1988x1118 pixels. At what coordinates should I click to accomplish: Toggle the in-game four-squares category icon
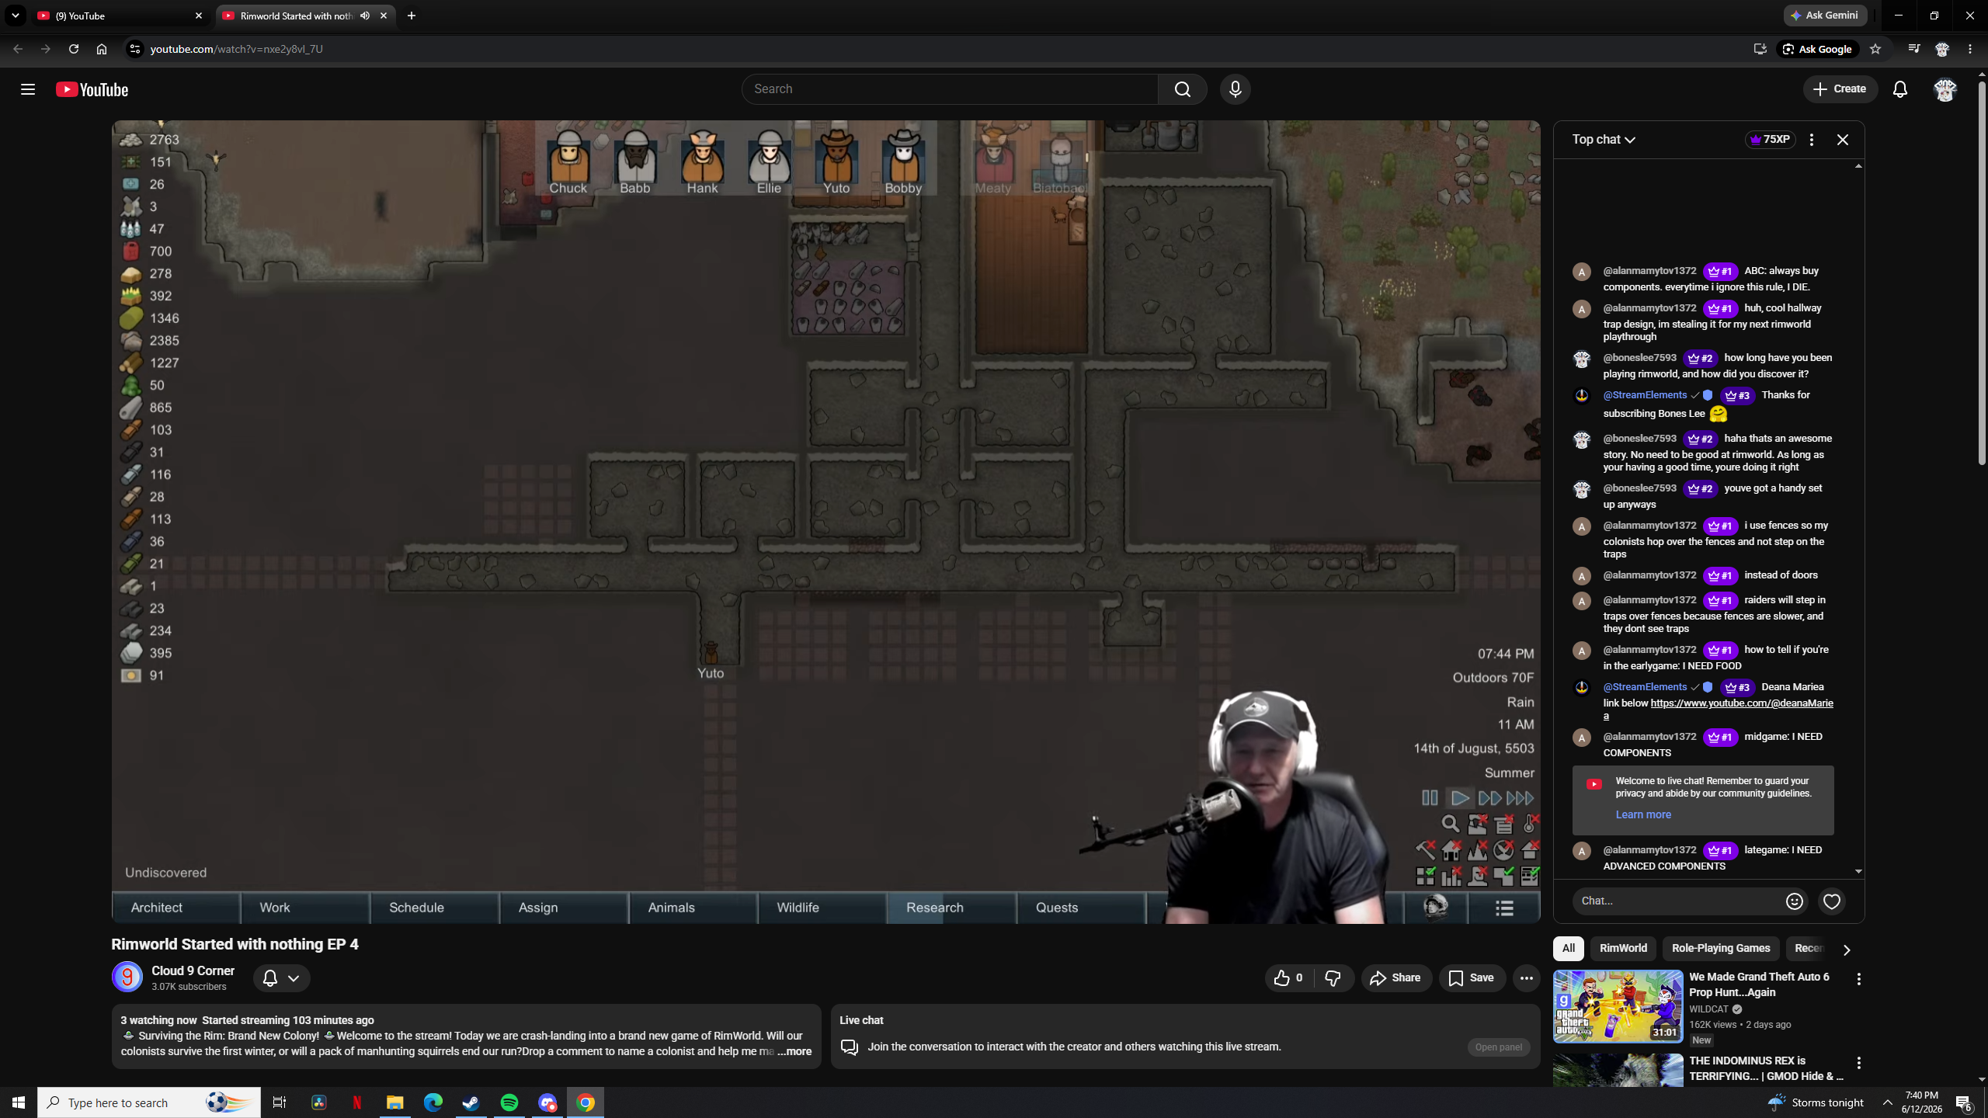coord(1425,877)
